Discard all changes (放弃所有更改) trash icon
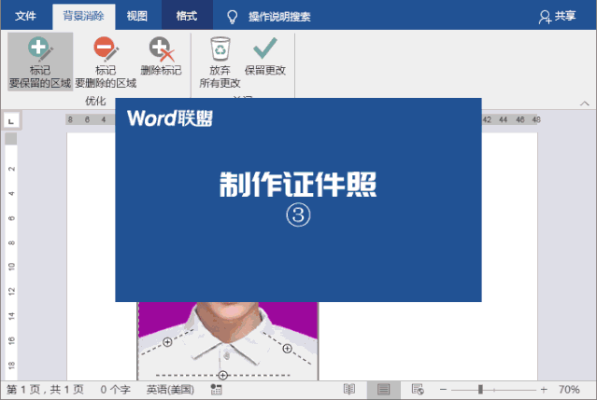 [220, 48]
